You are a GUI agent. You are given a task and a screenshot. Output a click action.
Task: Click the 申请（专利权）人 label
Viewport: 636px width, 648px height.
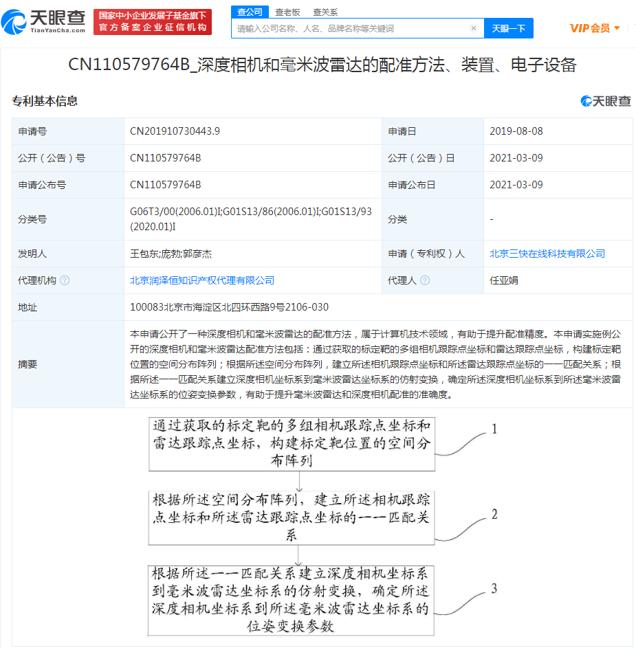426,254
